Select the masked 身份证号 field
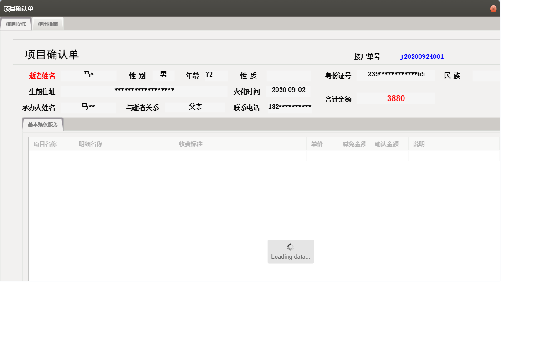Image resolution: width=542 pixels, height=363 pixels. [x=395, y=74]
